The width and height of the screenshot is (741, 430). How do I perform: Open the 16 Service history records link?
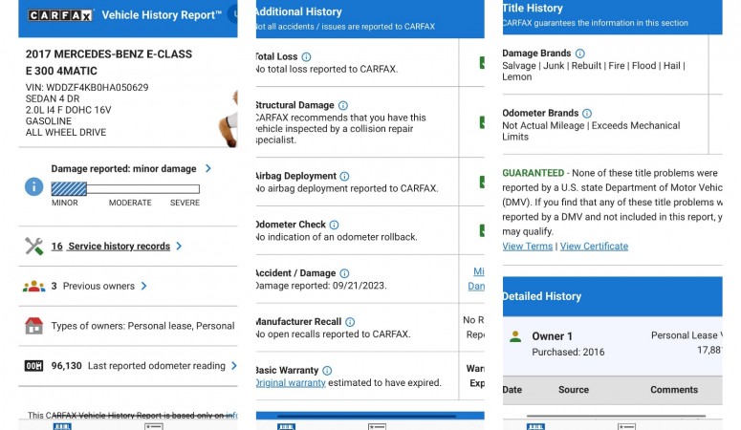tap(111, 247)
